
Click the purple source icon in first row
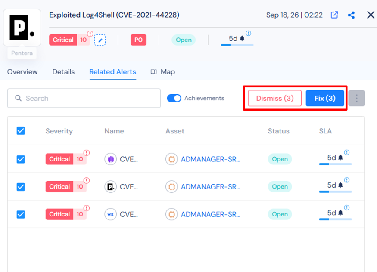click(x=111, y=159)
